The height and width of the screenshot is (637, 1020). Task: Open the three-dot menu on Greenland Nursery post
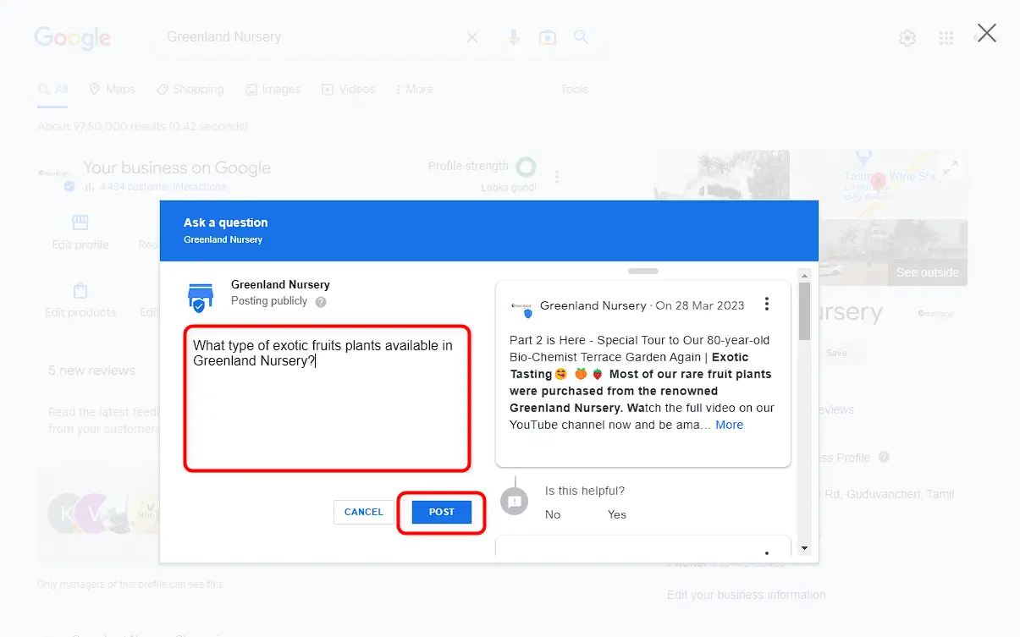click(767, 304)
